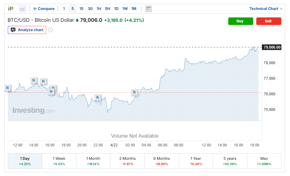Click the info icon beside Analyze chart
Image resolution: width=290 pixels, height=176 pixels.
51,30
